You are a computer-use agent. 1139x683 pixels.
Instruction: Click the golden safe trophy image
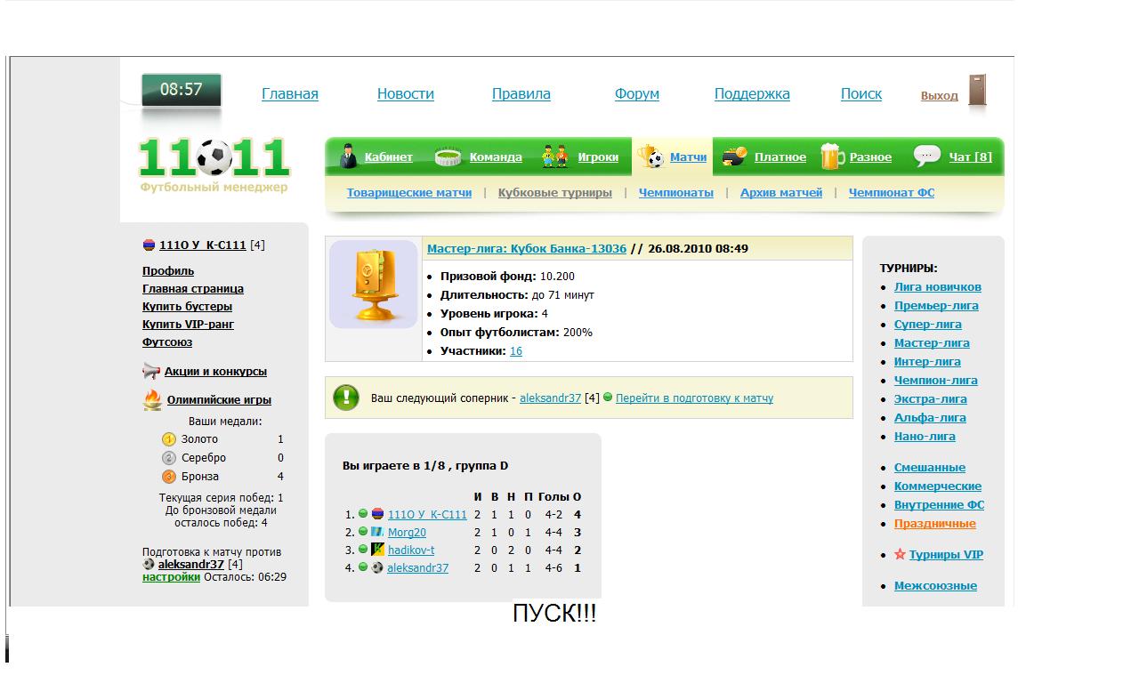pos(374,285)
